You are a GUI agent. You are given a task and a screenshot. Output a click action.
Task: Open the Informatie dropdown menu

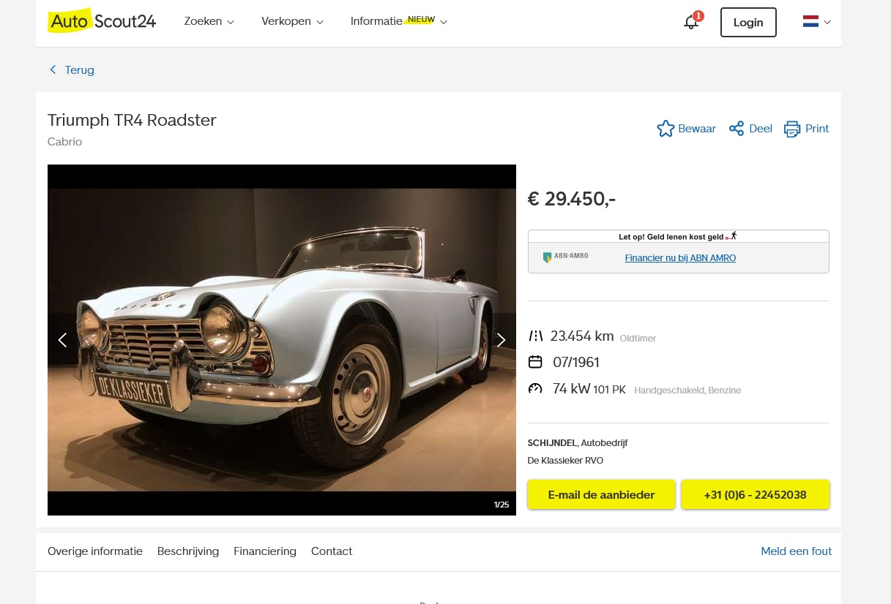click(398, 21)
